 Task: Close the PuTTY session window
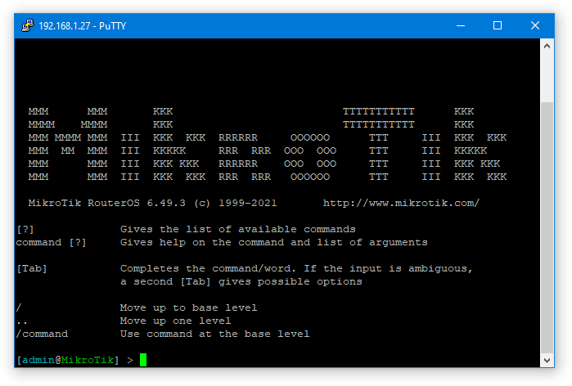535,25
